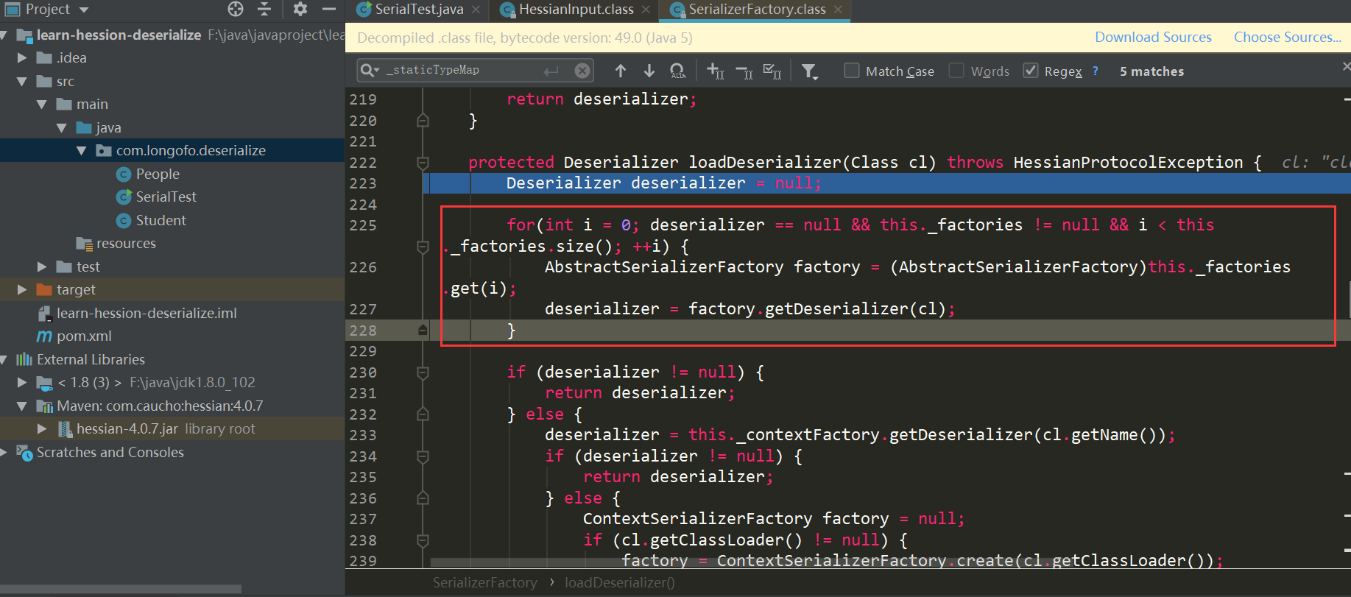Click the locate-in-project crosshair icon
Screen dimensions: 1351x597
(x=236, y=9)
